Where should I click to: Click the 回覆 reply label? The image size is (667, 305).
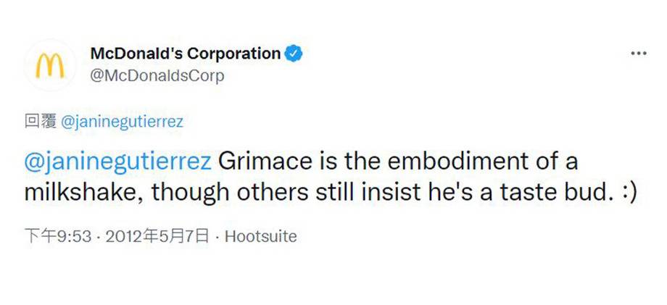36,122
